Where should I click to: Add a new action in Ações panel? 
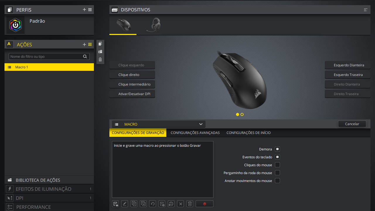(x=84, y=45)
